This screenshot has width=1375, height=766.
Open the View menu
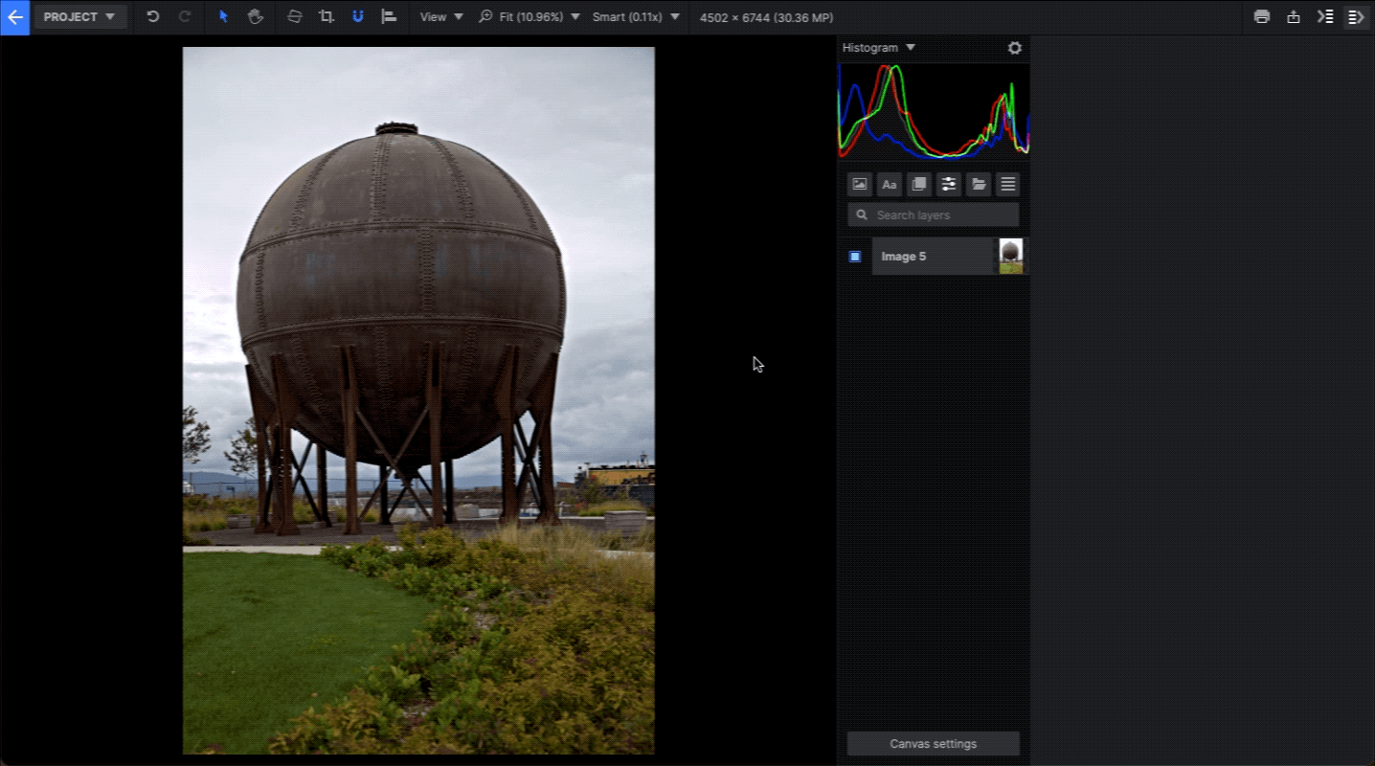(x=440, y=16)
